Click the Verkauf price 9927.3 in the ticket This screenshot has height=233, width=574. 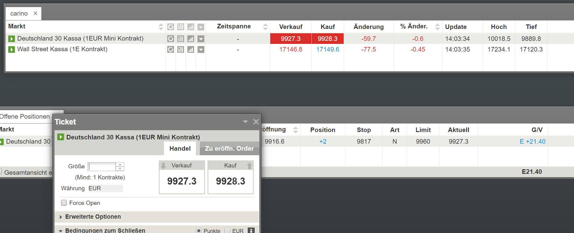pyautogui.click(x=182, y=181)
